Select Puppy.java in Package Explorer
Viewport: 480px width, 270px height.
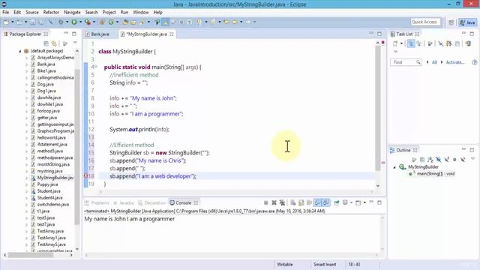[x=47, y=184]
